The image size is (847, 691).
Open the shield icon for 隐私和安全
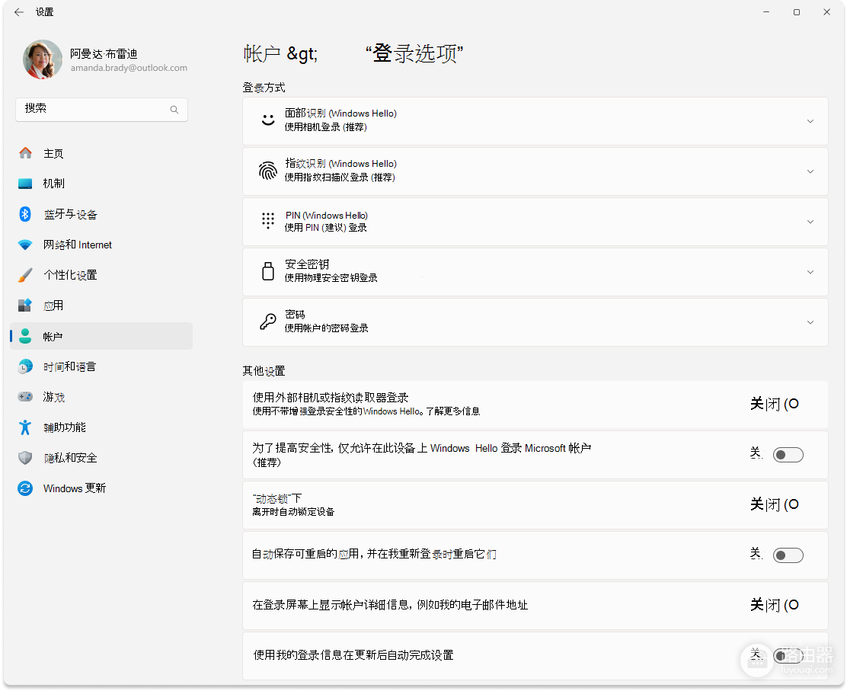[x=25, y=458]
